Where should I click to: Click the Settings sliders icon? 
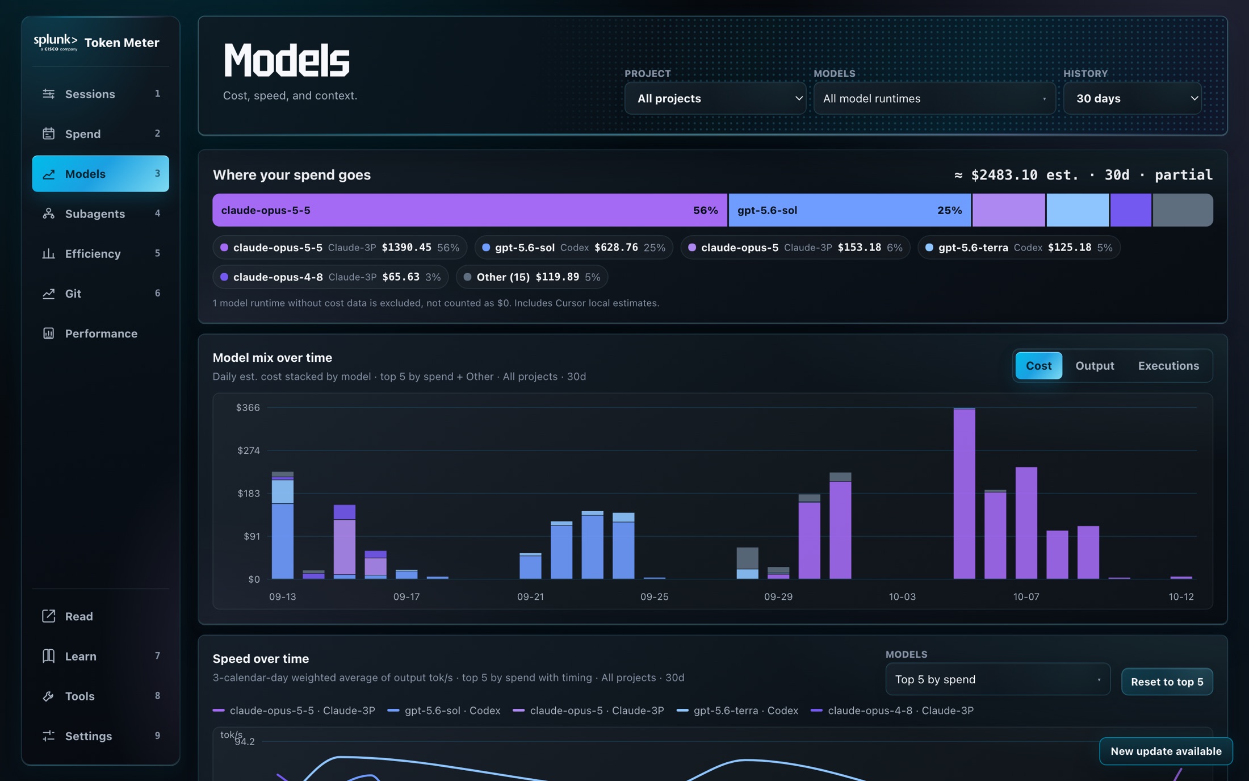tap(49, 736)
